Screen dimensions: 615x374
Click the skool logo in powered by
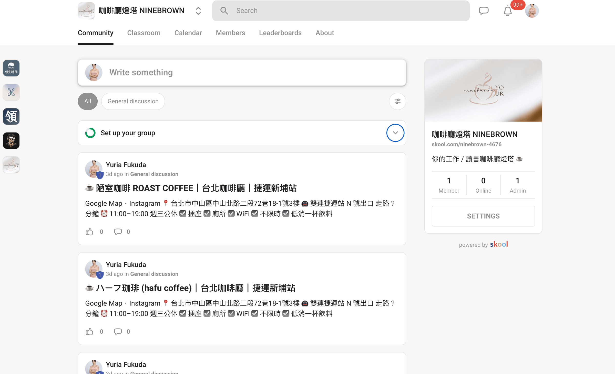[x=499, y=244]
